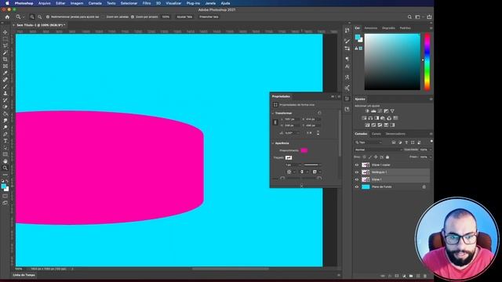This screenshot has width=502, height=282.
Task: Collapse the Aparência section
Action: tap(273, 143)
